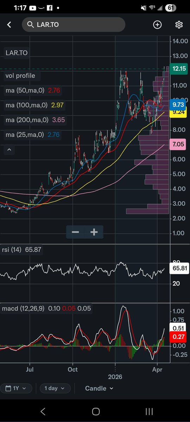Screen dimensions: 190x422
Task: Open the Candle chart type dropdown
Action: 99,388
